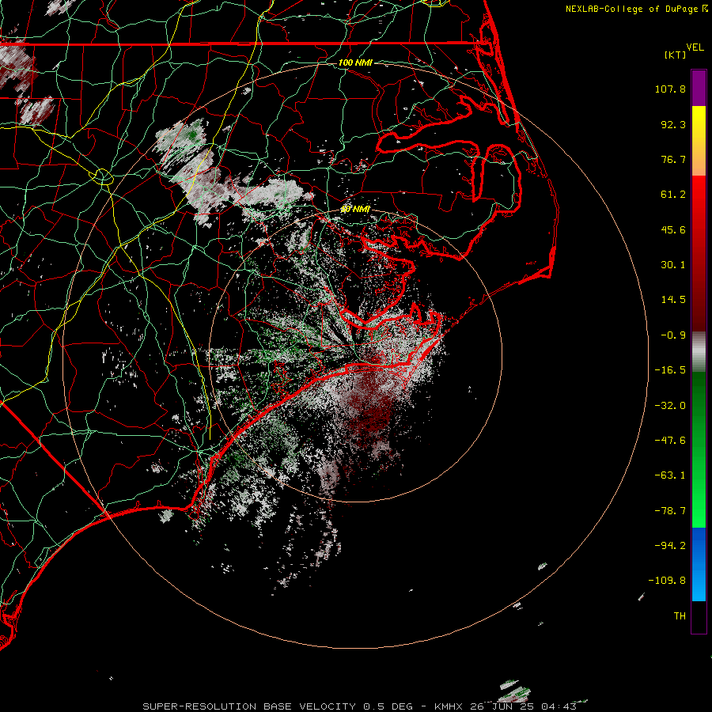Image resolution: width=712 pixels, height=712 pixels.
Task: Click the -16.5 velocity scale value
Action: pos(670,370)
